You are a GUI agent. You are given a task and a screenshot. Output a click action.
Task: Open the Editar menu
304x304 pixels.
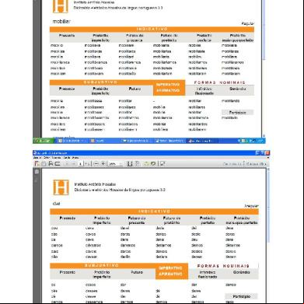(47, 157)
